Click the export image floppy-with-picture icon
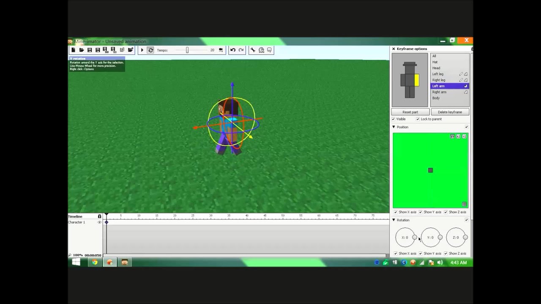Image resolution: width=541 pixels, height=304 pixels. (x=114, y=50)
